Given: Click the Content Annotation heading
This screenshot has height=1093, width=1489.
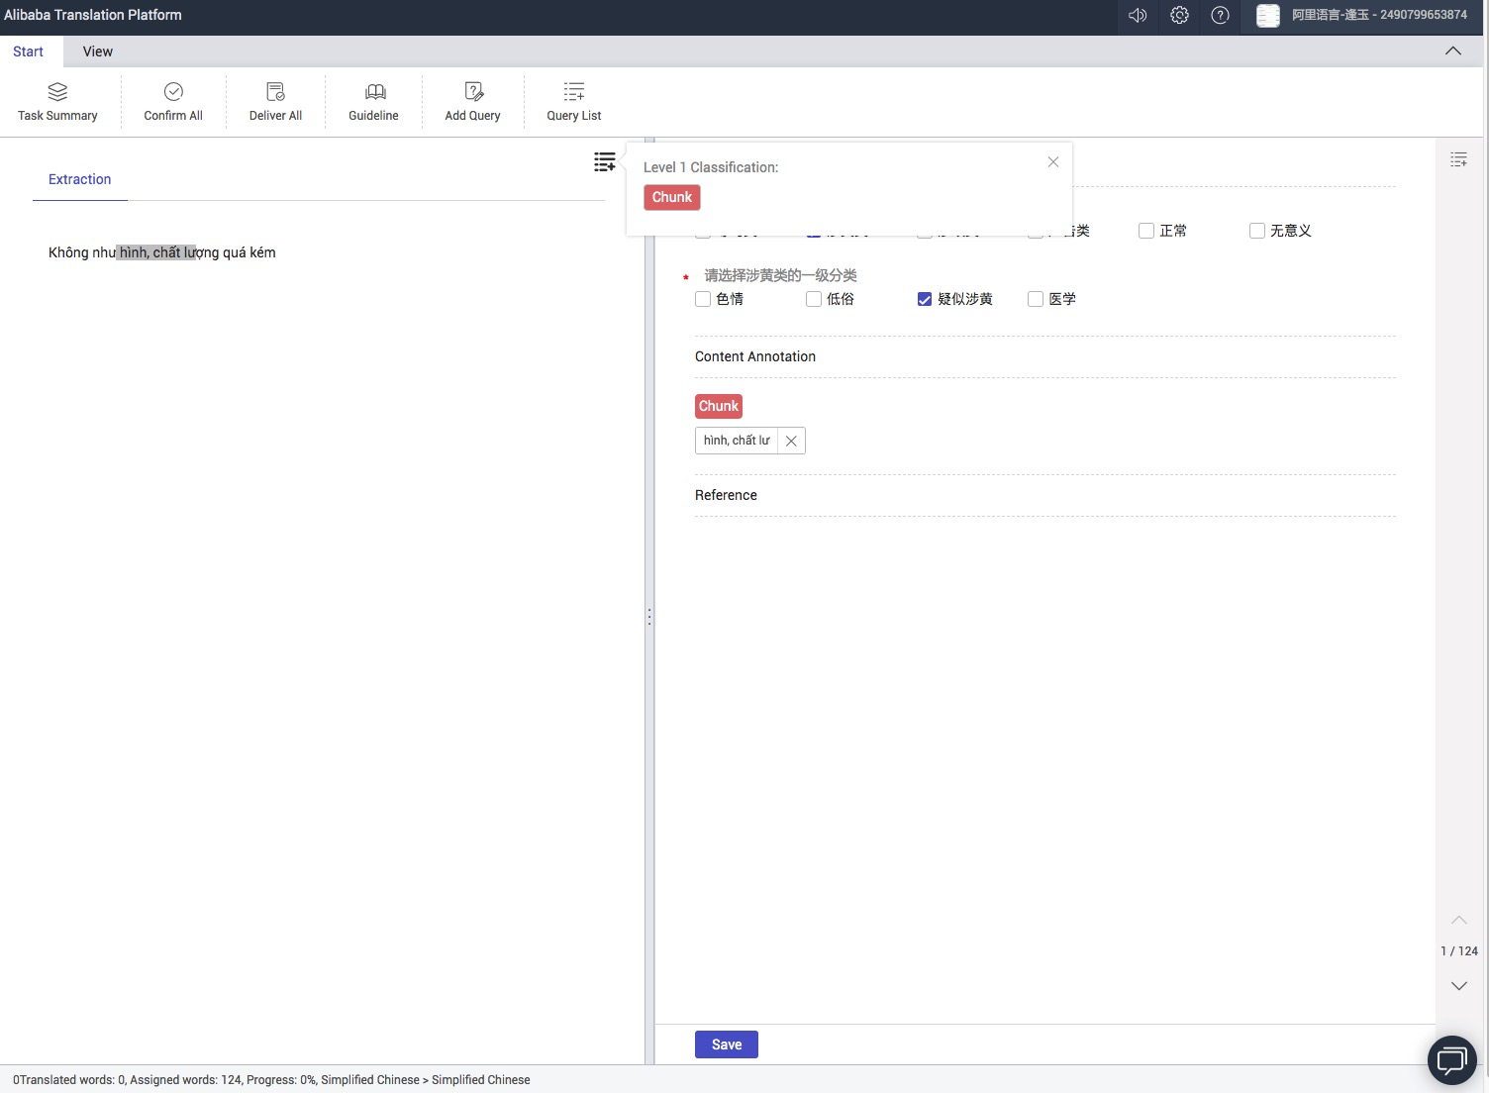Looking at the screenshot, I should coord(755,356).
